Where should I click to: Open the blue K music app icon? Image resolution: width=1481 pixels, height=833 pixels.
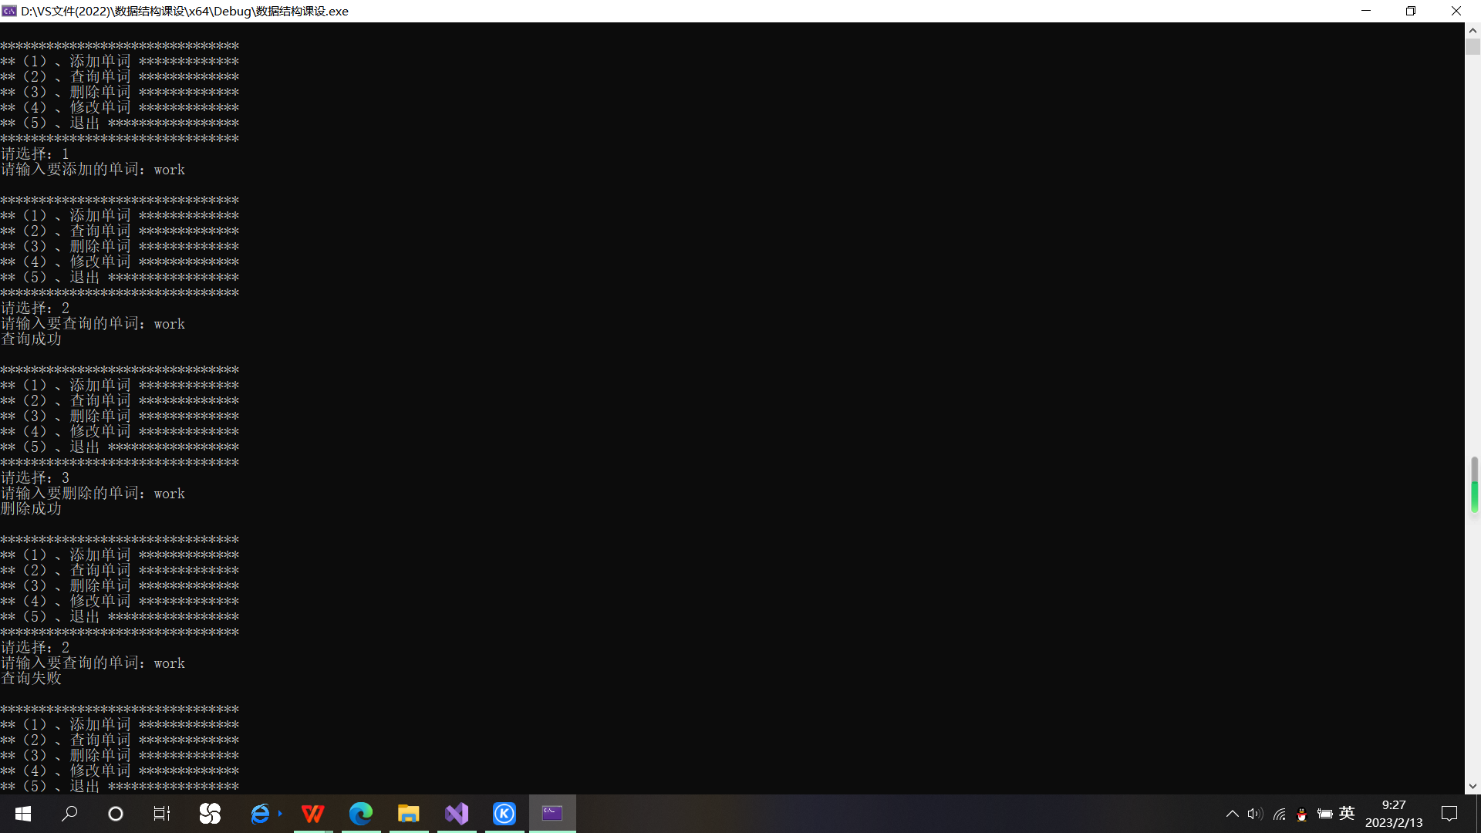504,814
